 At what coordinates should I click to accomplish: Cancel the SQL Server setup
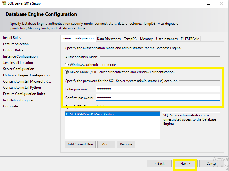(211, 164)
